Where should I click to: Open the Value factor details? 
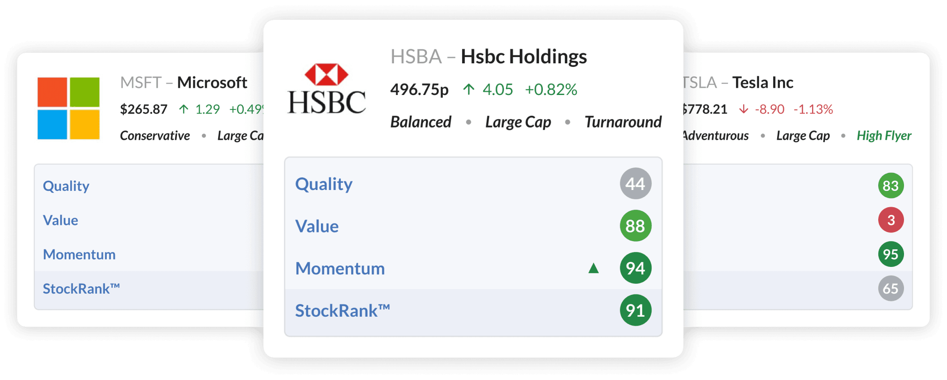coord(316,226)
